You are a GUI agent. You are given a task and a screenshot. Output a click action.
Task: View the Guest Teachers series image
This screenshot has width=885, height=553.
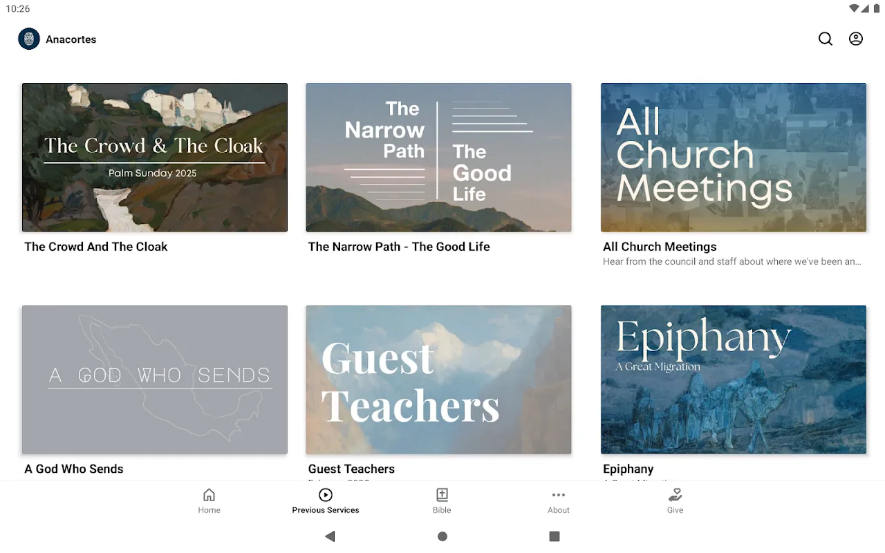coord(438,379)
